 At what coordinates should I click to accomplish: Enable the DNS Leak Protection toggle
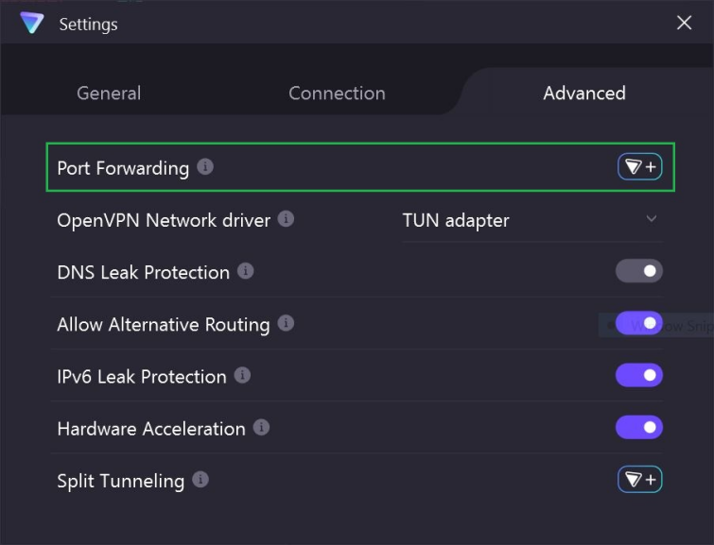point(639,272)
